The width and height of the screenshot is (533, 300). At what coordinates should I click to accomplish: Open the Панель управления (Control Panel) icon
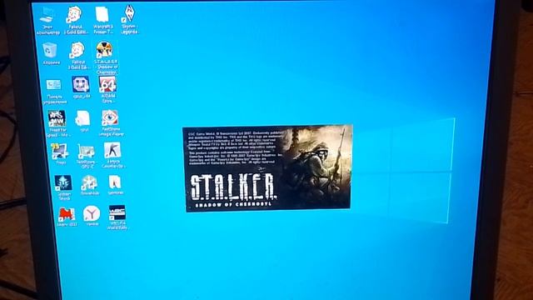pyautogui.click(x=54, y=91)
